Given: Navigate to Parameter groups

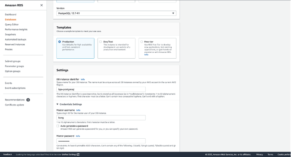Looking at the screenshot, I should pos(14,66).
